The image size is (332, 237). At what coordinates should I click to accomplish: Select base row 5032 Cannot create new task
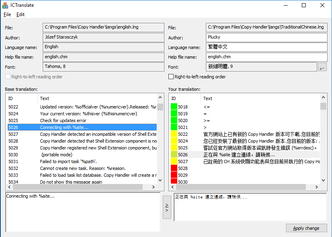coord(82,168)
